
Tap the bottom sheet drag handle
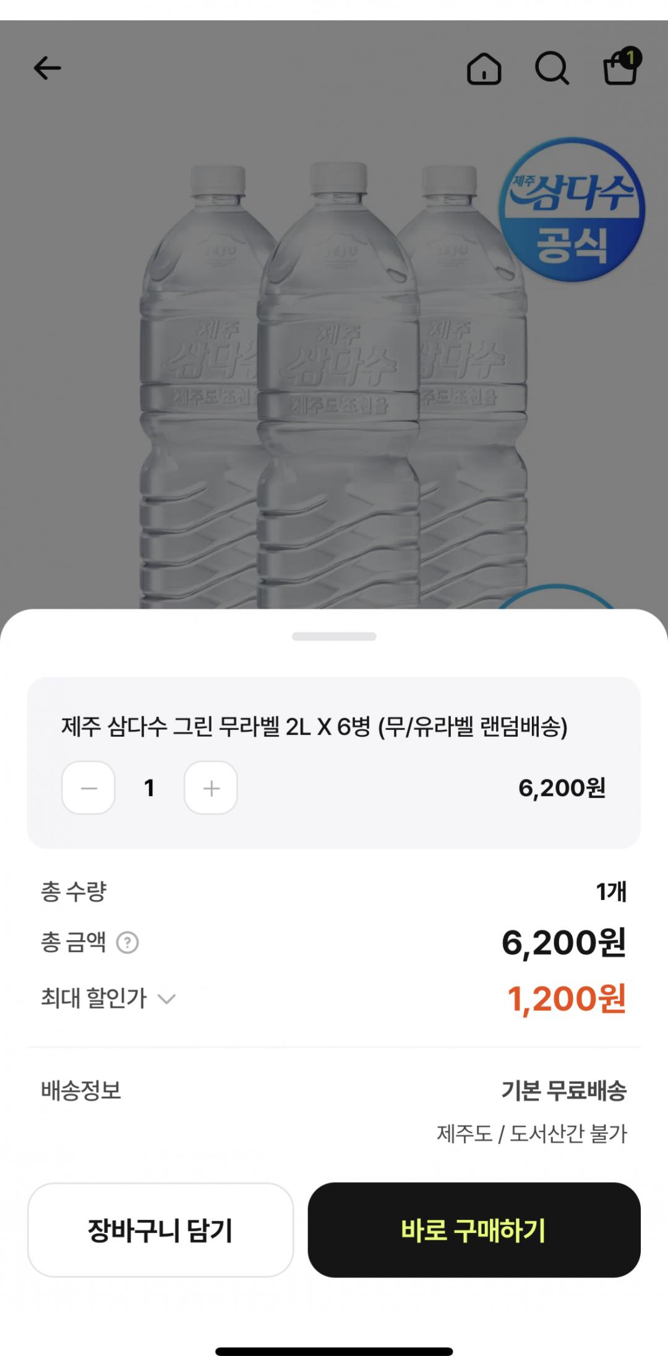[x=334, y=637]
